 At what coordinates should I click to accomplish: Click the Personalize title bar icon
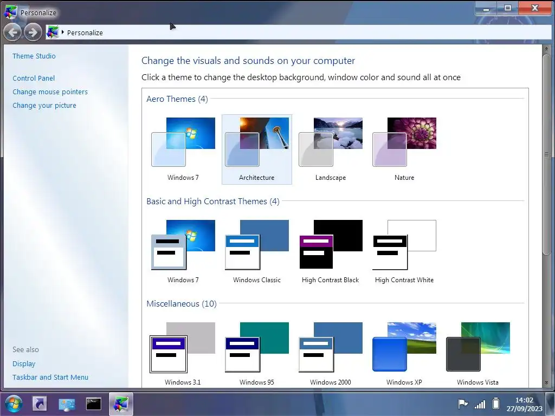[10, 12]
